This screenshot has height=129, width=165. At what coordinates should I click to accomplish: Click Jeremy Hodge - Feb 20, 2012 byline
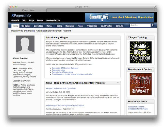(x=58, y=92)
